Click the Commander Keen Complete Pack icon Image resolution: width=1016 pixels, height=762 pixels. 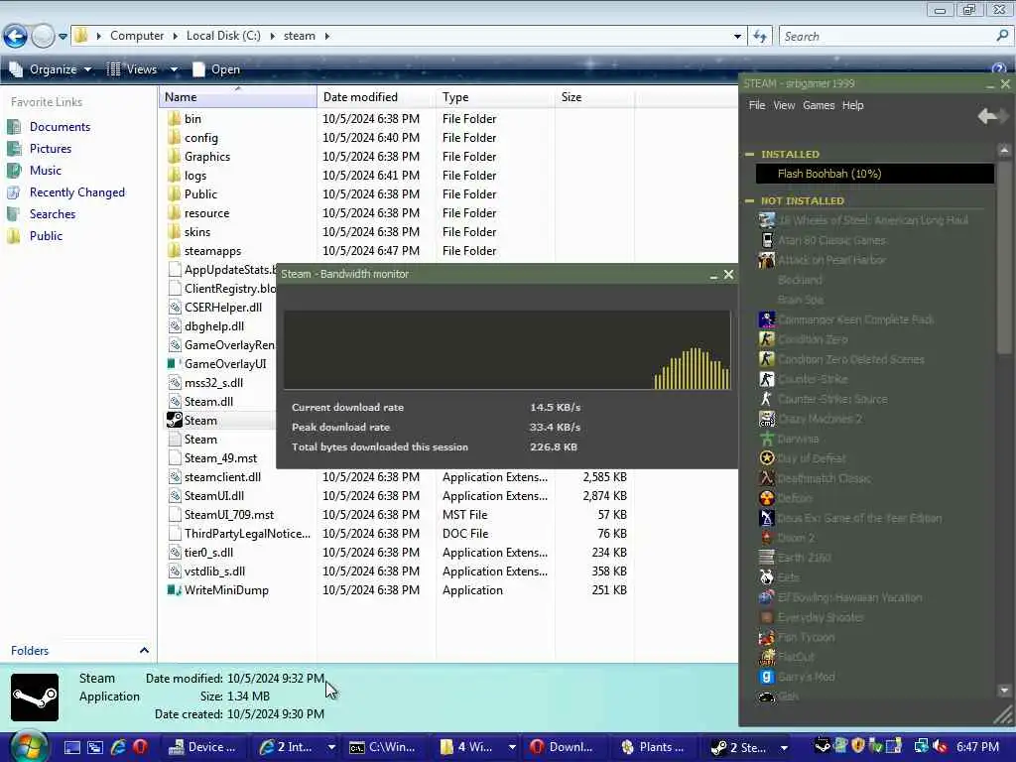click(x=767, y=319)
